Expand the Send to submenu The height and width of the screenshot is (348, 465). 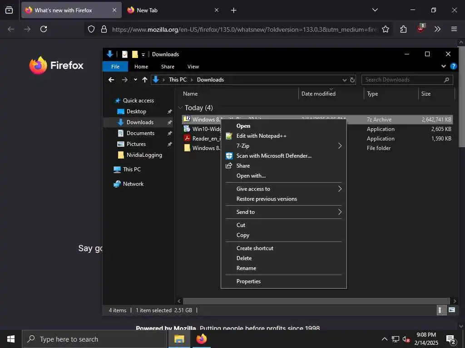pyautogui.click(x=284, y=212)
